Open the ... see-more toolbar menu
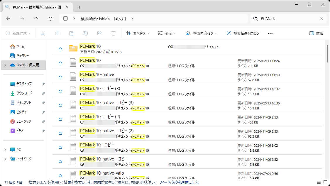Viewport: 330px width, 186px height. (270, 33)
